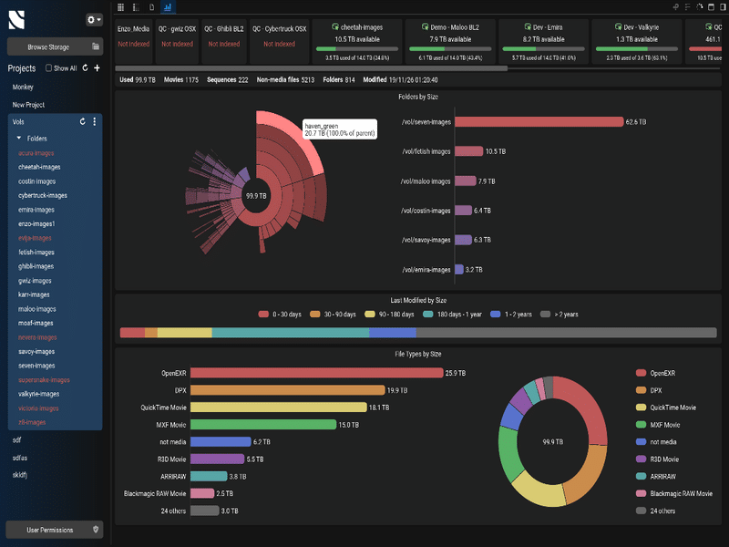Image resolution: width=729 pixels, height=547 pixels.
Task: Open the User Permissions panel
Action: [x=55, y=530]
